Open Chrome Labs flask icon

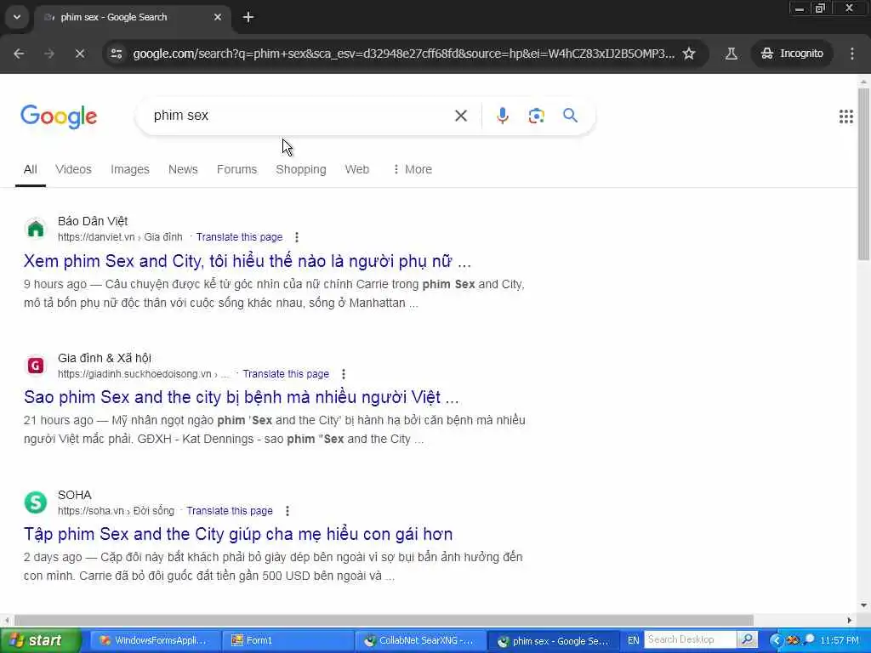(x=731, y=54)
